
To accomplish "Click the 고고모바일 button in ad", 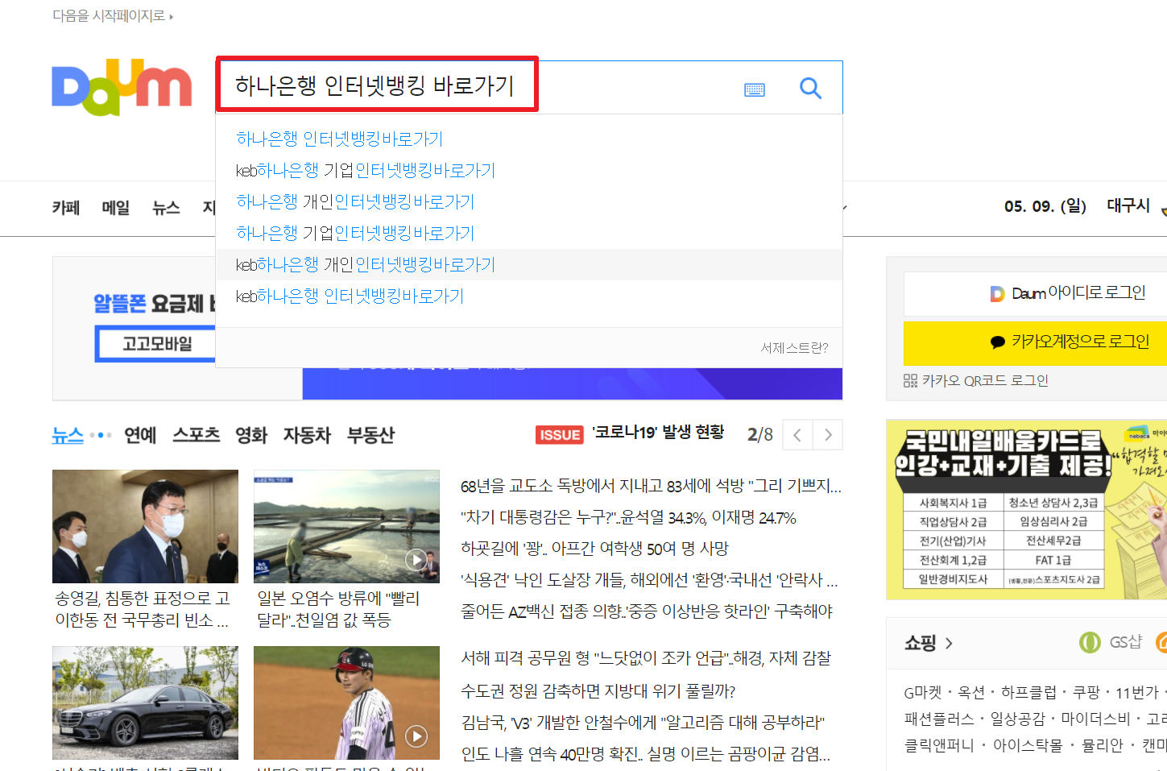I will click(156, 344).
